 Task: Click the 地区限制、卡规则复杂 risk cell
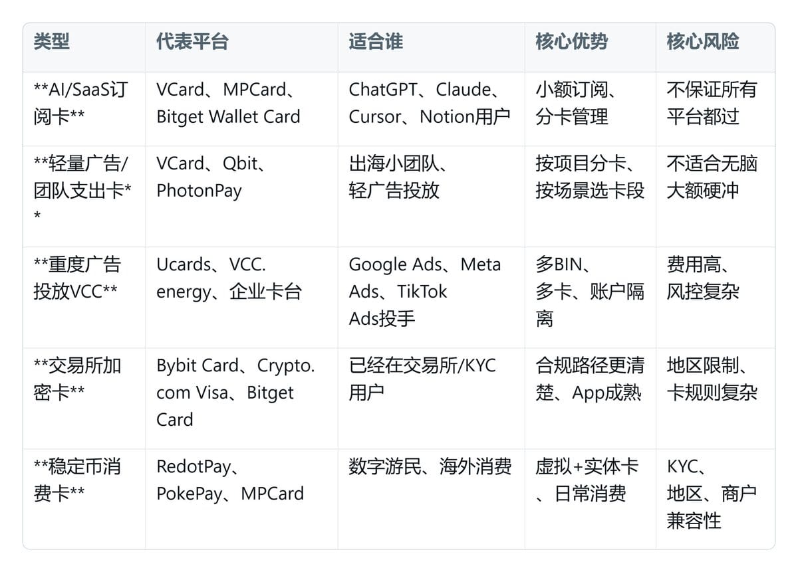click(715, 399)
